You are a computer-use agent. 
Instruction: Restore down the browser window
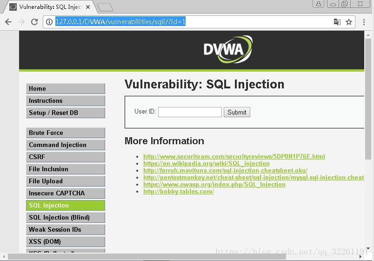[x=344, y=4]
